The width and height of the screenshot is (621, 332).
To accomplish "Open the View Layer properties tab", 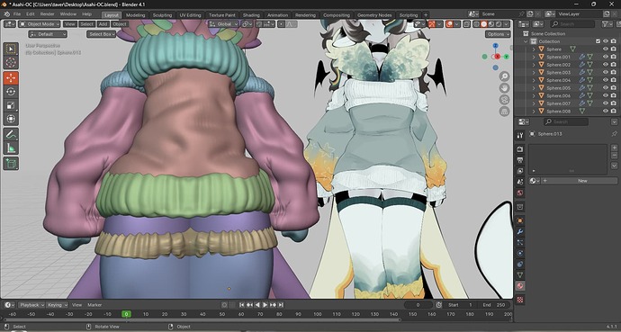I will coord(520,171).
